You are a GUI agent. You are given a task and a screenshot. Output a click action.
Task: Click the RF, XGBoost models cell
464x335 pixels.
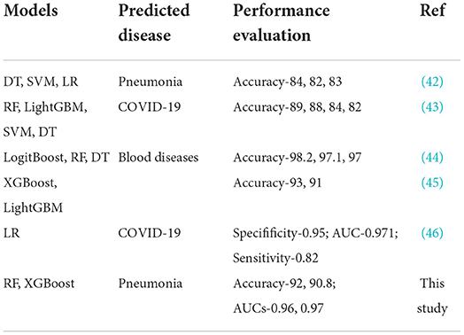coord(39,284)
